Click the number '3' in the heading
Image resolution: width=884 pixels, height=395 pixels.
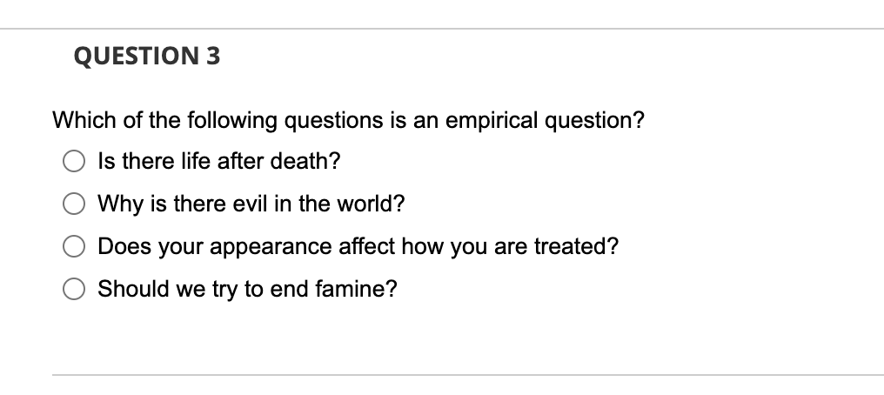(x=213, y=56)
